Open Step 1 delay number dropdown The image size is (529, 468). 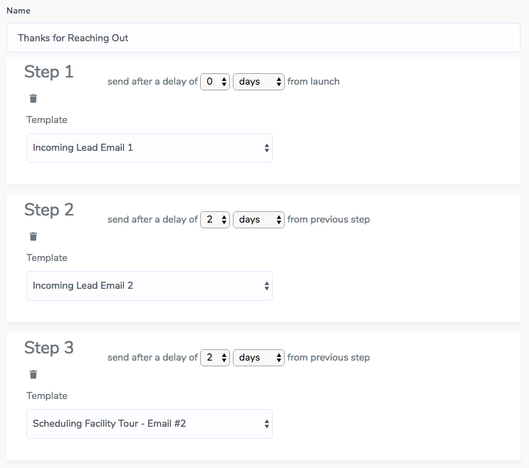tap(215, 82)
